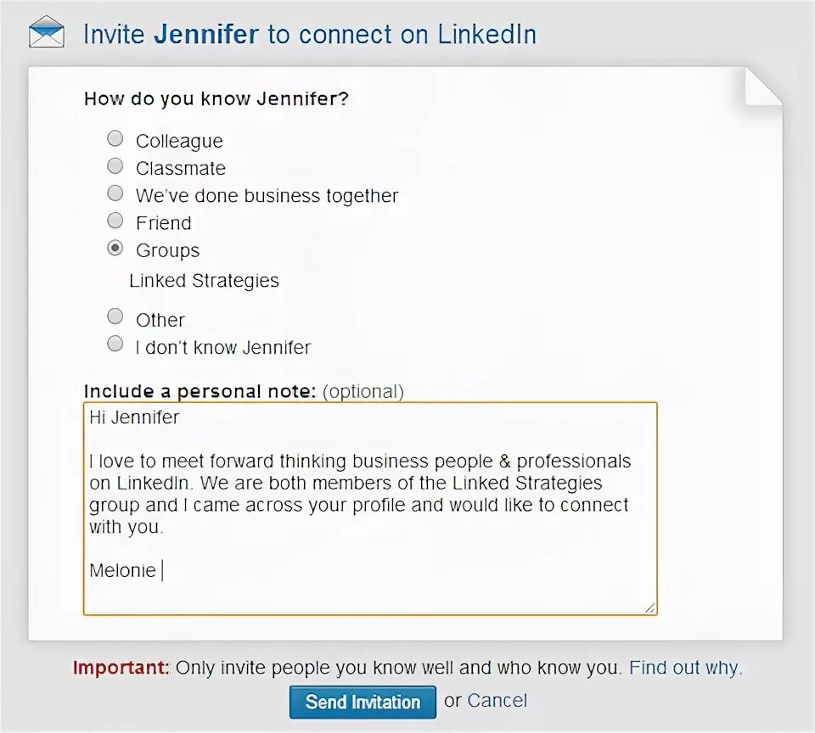Click Jennifer's name in the page heading
The height and width of the screenshot is (733, 815).
pos(206,35)
